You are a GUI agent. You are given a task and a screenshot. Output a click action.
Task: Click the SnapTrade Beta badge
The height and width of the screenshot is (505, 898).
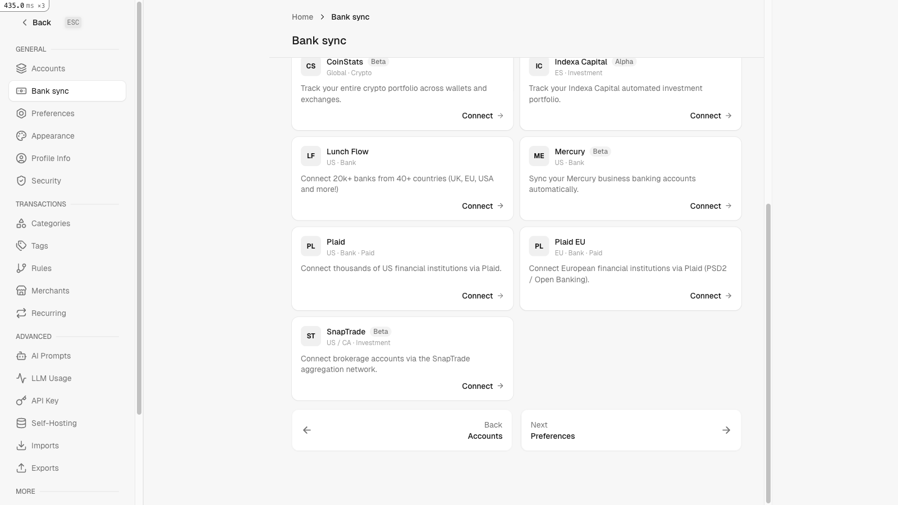[381, 332]
